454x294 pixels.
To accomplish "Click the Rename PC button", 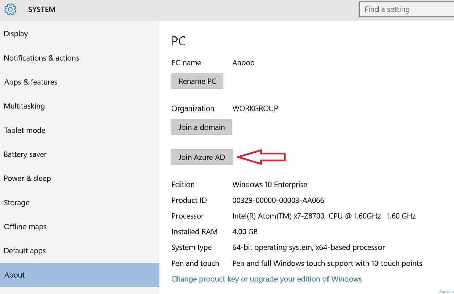I will pos(197,81).
